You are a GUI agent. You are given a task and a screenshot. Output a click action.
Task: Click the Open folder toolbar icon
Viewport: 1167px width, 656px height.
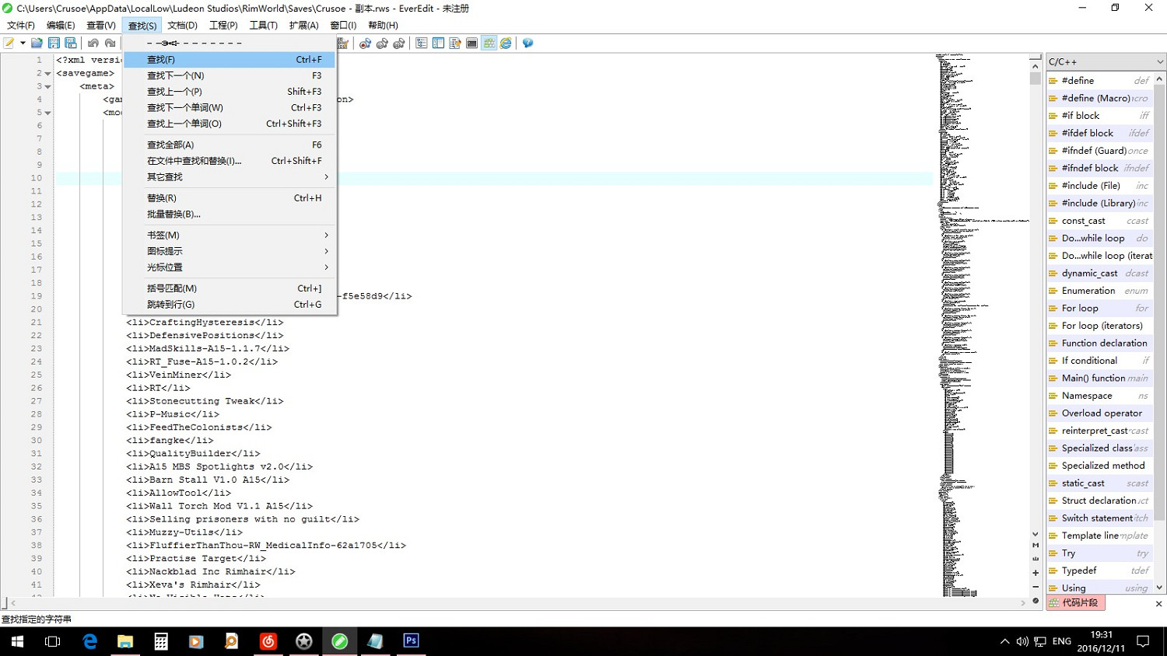pyautogui.click(x=37, y=44)
